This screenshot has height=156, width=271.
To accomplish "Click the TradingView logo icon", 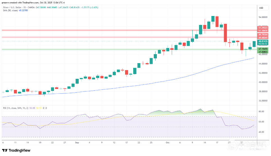I will 6,150.
